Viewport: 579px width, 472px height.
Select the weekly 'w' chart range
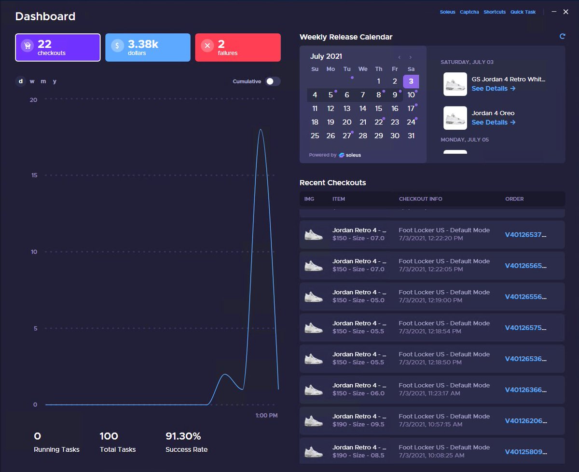click(x=32, y=81)
